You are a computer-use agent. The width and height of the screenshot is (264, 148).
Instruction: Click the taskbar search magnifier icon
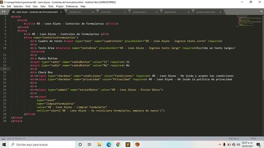(x=13, y=144)
